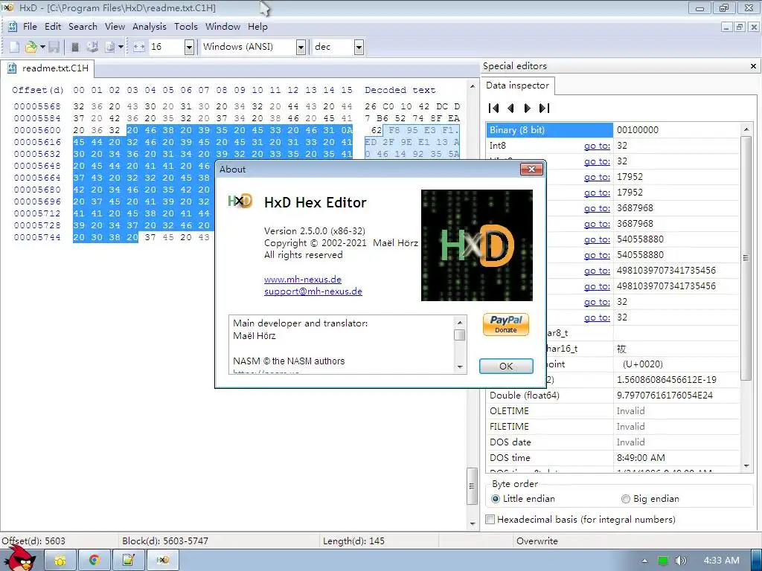Click the About credits scrollbar thumb
The height and width of the screenshot is (571, 762).
pyautogui.click(x=459, y=335)
